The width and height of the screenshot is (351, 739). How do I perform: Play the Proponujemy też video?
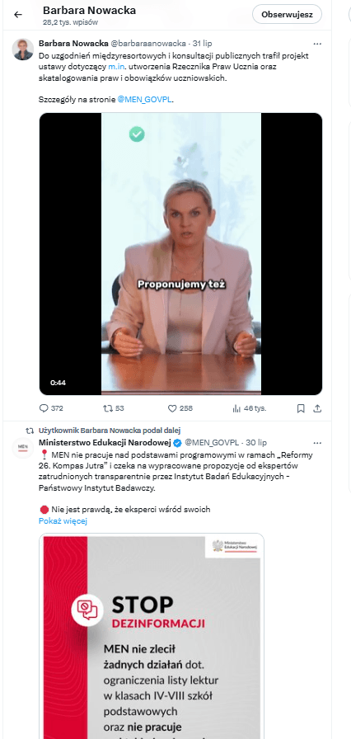[180, 253]
